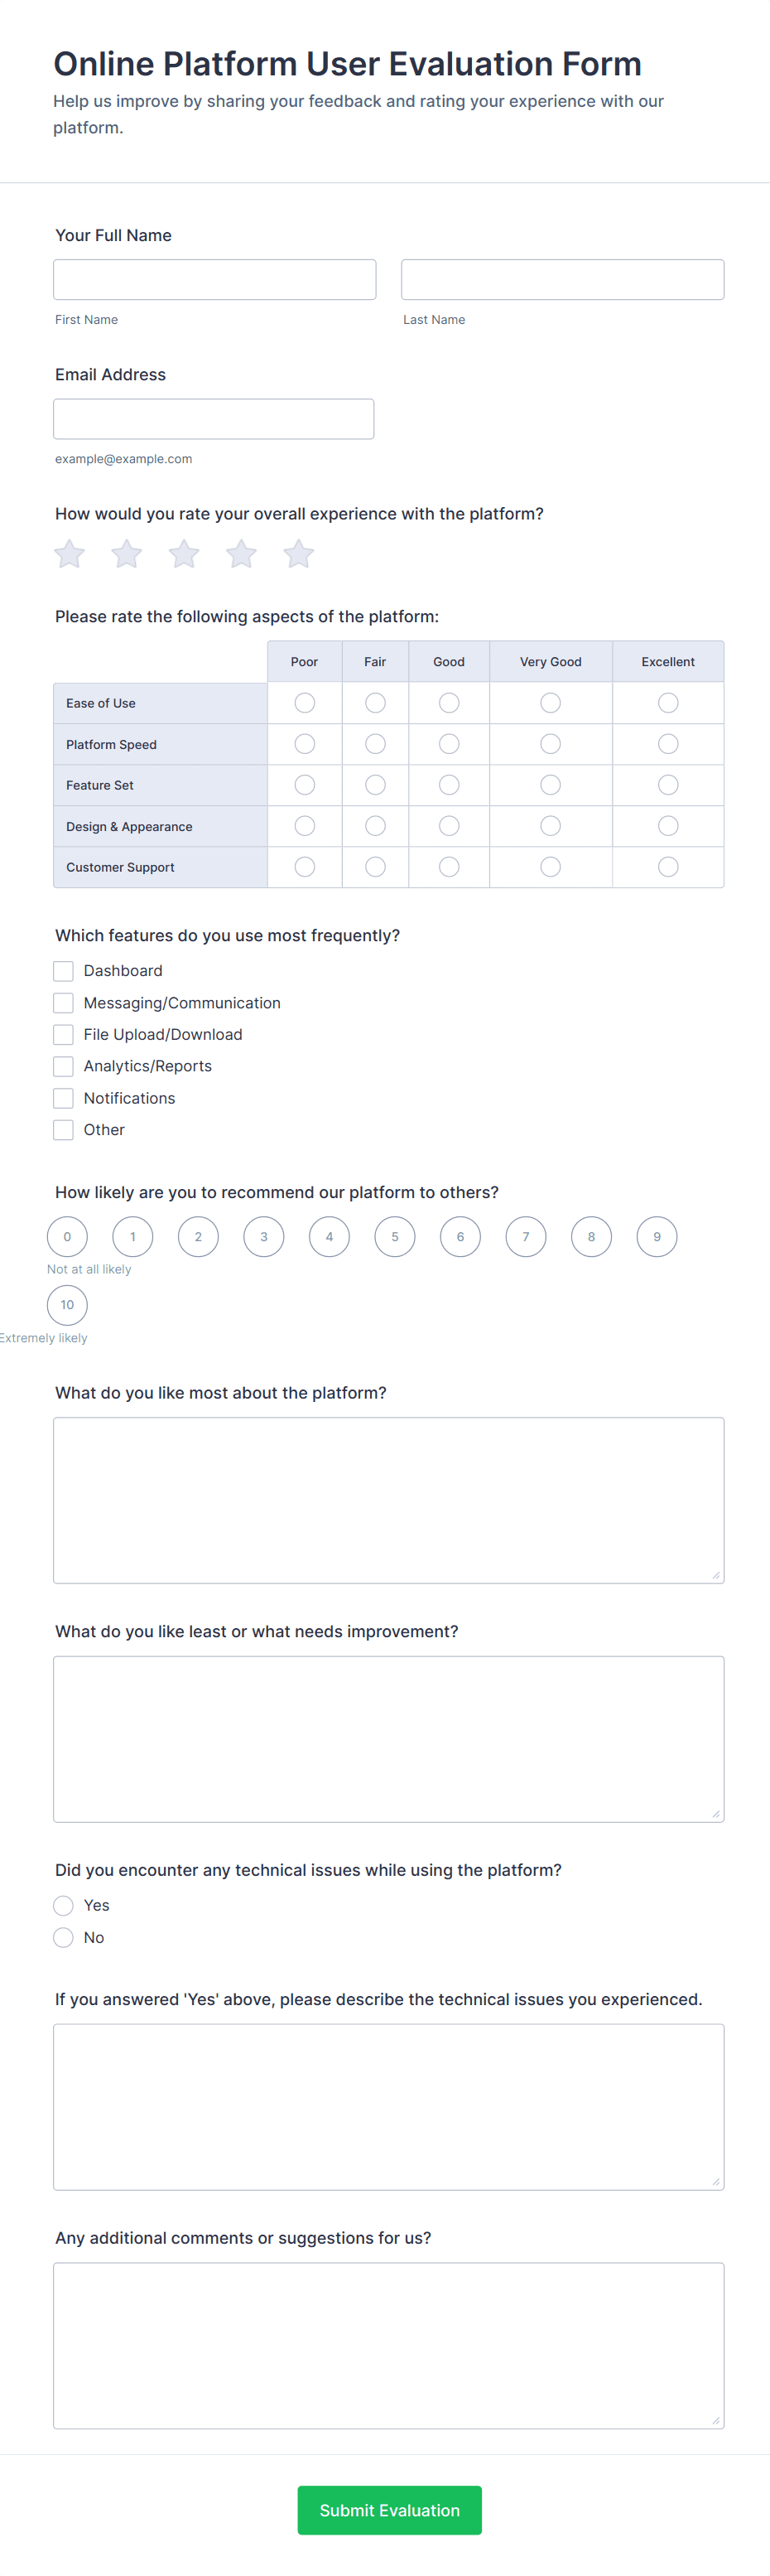
Task: Check the Dashboard feature checkbox
Action: [x=63, y=971]
